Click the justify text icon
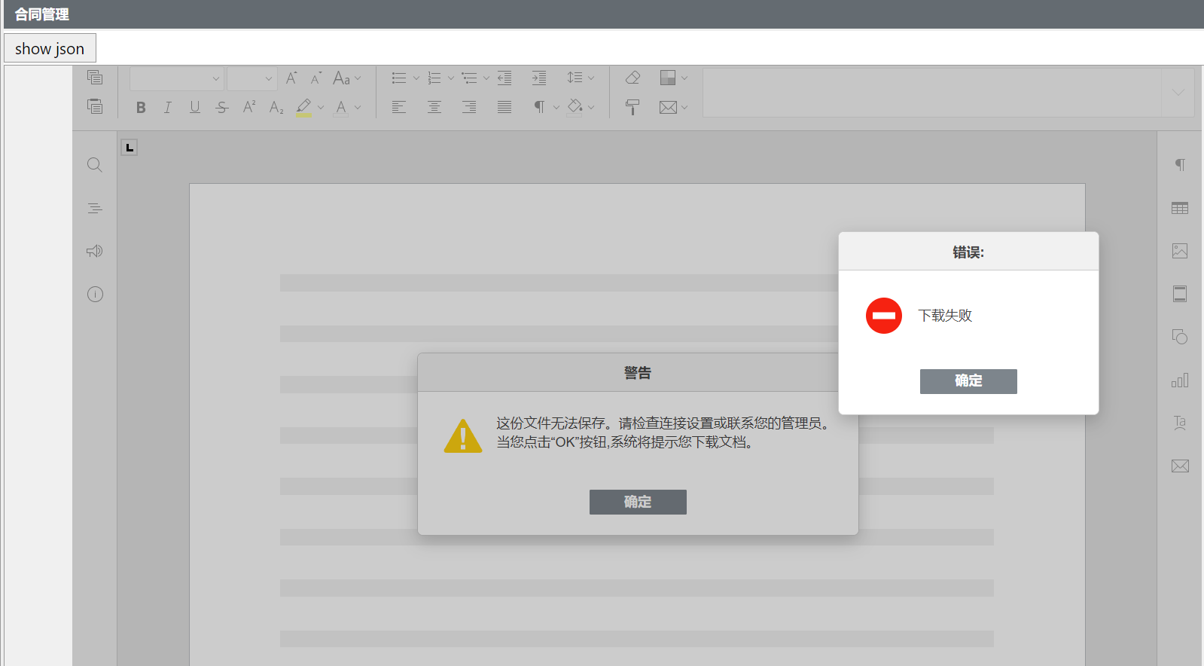 [504, 107]
